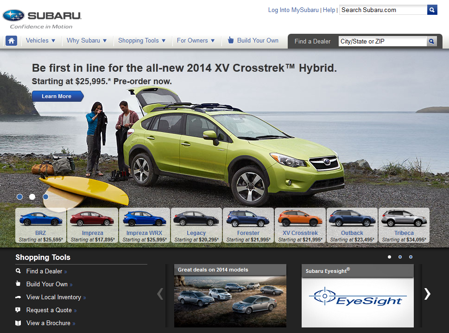Open View Local Inventory link
This screenshot has height=333, width=449.
coord(54,297)
